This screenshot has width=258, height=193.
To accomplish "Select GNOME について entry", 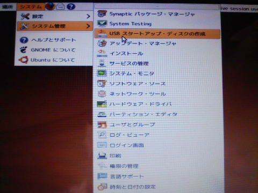I will click(x=54, y=50).
